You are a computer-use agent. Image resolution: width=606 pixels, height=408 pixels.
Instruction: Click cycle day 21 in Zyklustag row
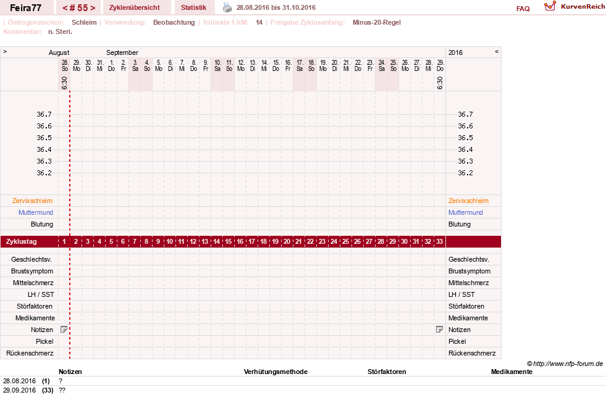(298, 241)
